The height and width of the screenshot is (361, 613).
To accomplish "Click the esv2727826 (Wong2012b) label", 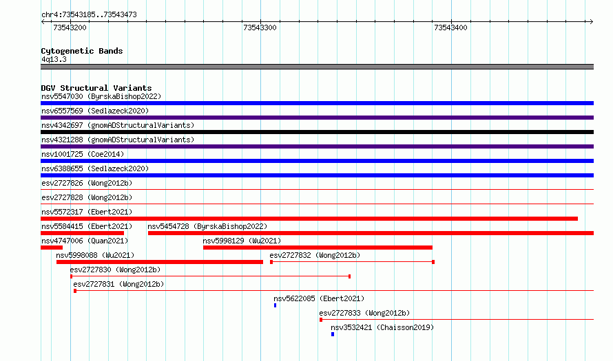I will pyautogui.click(x=87, y=183).
